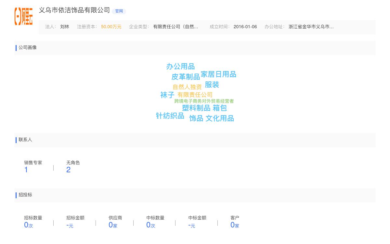Select the 办公用品 tag in word cloud

[x=180, y=67]
